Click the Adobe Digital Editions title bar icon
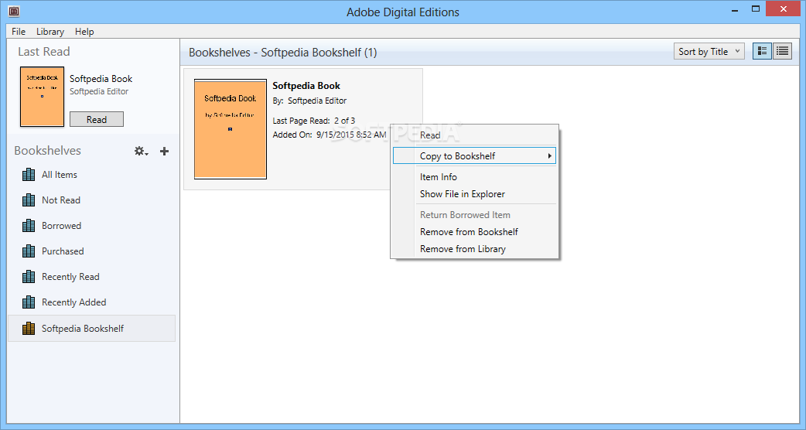Image resolution: width=806 pixels, height=430 pixels. point(14,11)
